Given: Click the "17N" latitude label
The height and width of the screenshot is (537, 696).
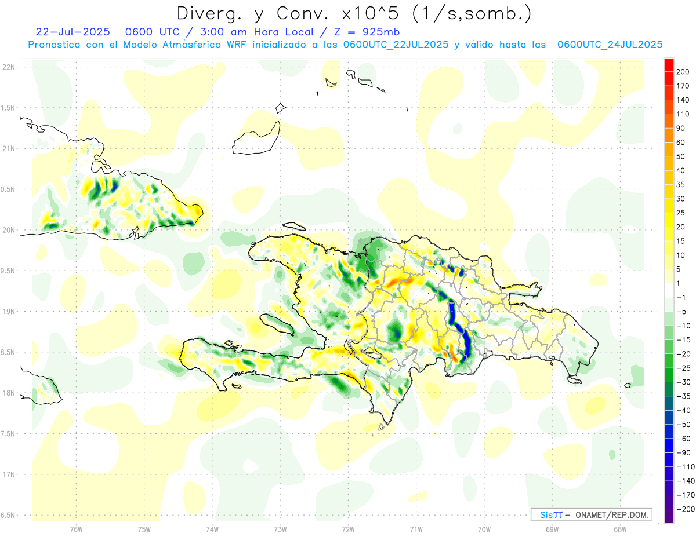Looking at the screenshot, I should [x=8, y=474].
